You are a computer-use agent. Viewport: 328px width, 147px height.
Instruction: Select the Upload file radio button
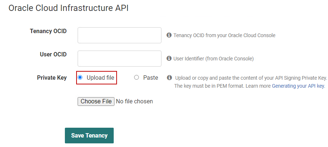pyautogui.click(x=80, y=78)
